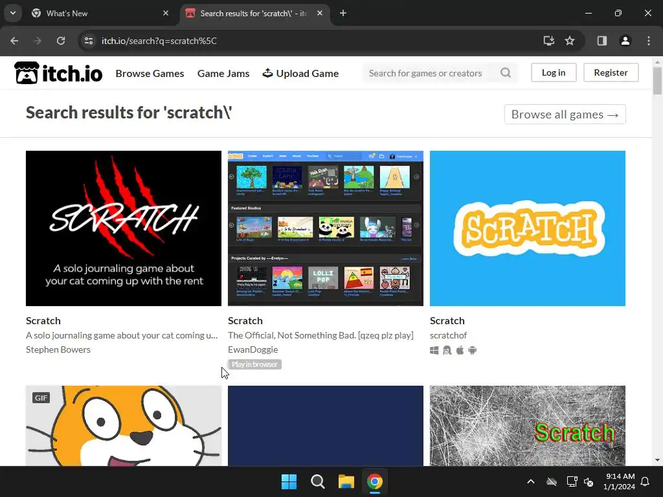
Task: Click the network display tray icon
Action: [572, 481]
